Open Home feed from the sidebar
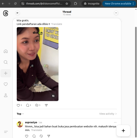Image resolution: width=137 pixels, height=138 pixels. pos(6,51)
